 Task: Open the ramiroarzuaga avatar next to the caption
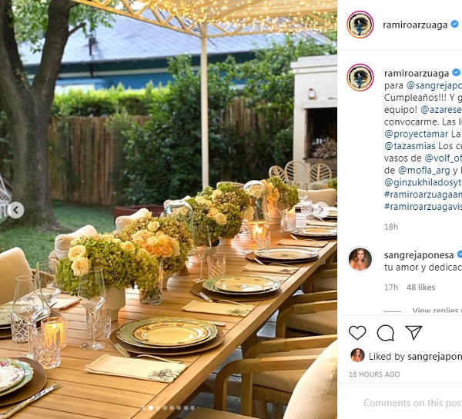coord(360,78)
